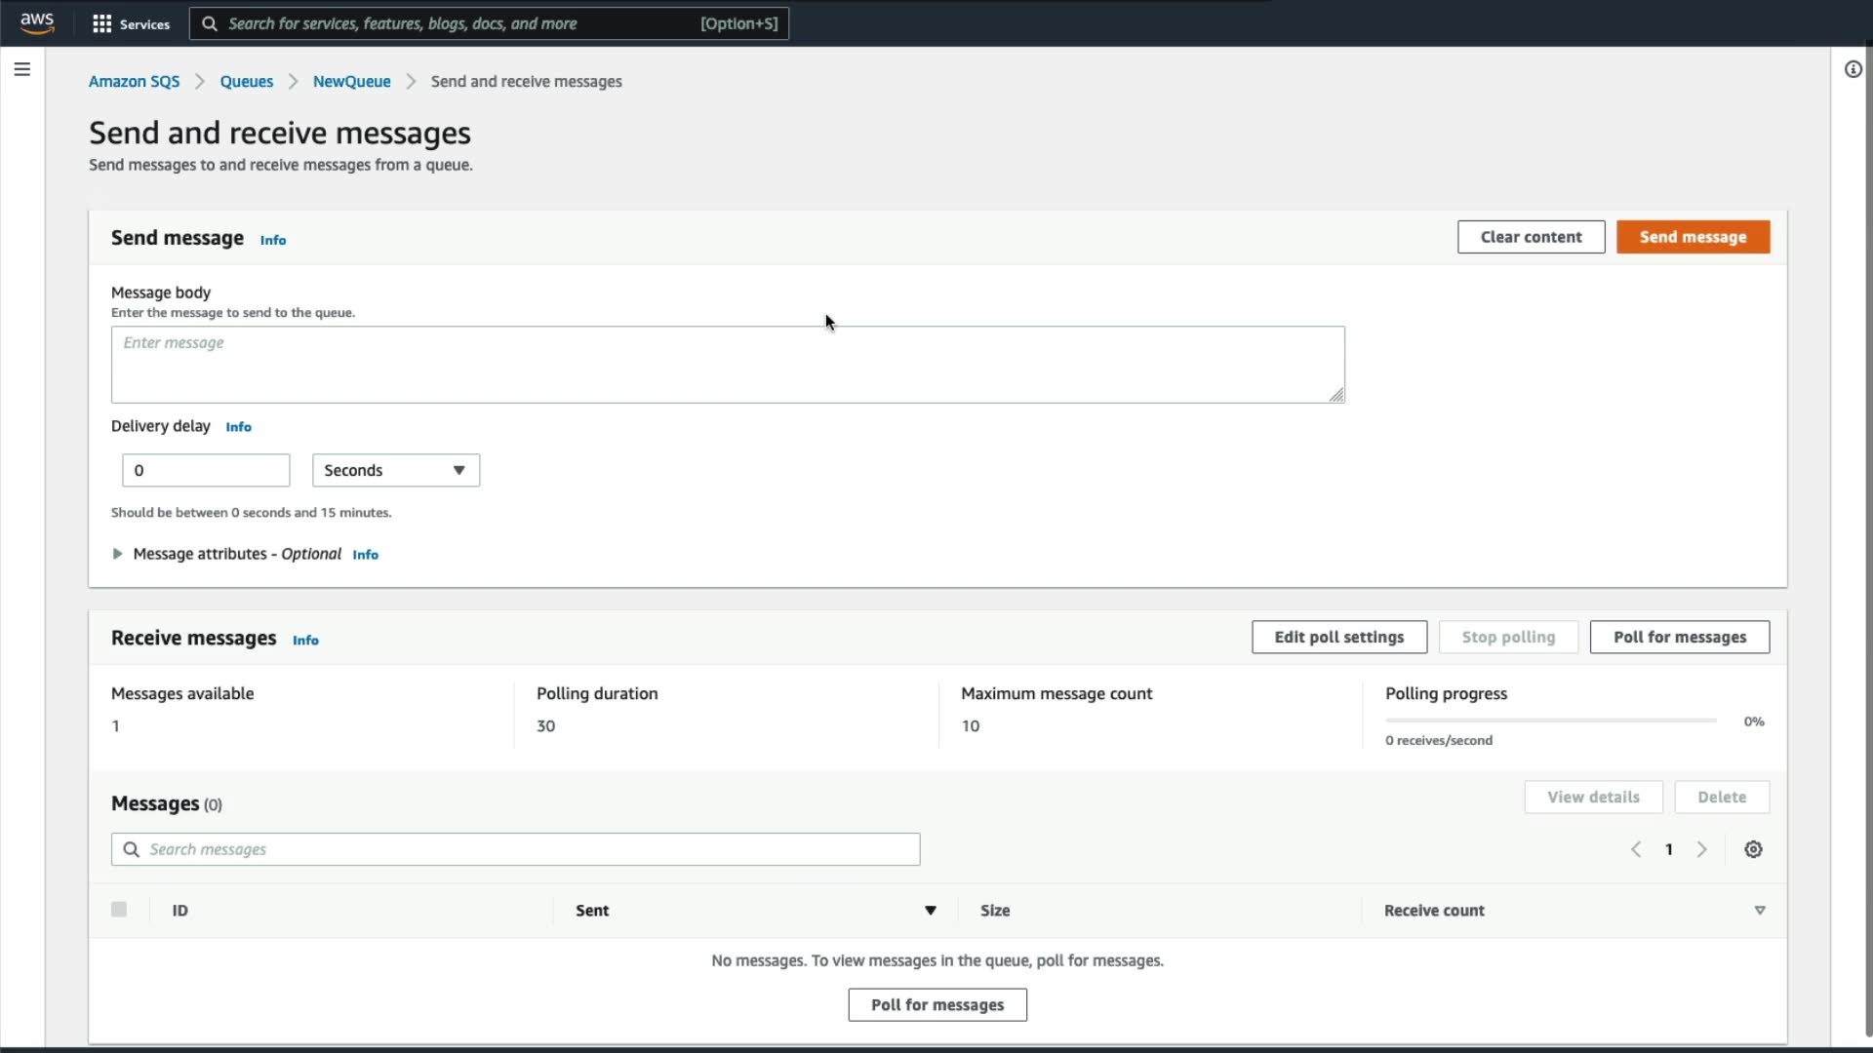
Task: Navigate to NewQueue breadcrumb
Action: (351, 82)
